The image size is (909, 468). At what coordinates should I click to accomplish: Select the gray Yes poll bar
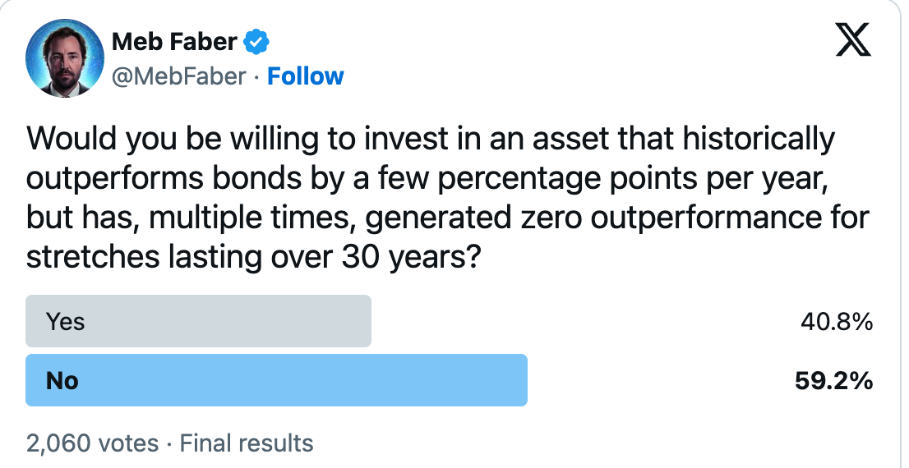point(198,321)
